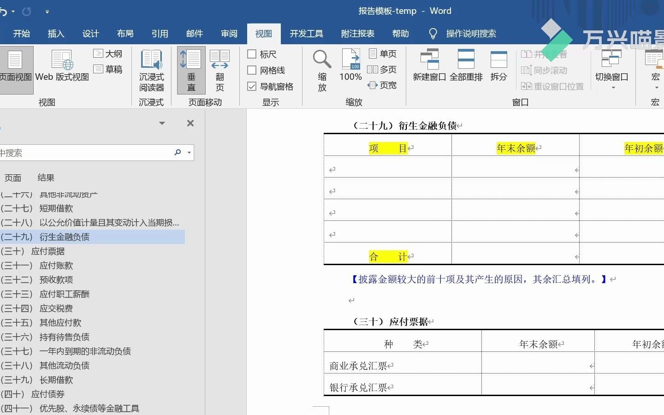The image size is (664, 415).
Task: Split the document window (拆分)
Action: pos(498,65)
